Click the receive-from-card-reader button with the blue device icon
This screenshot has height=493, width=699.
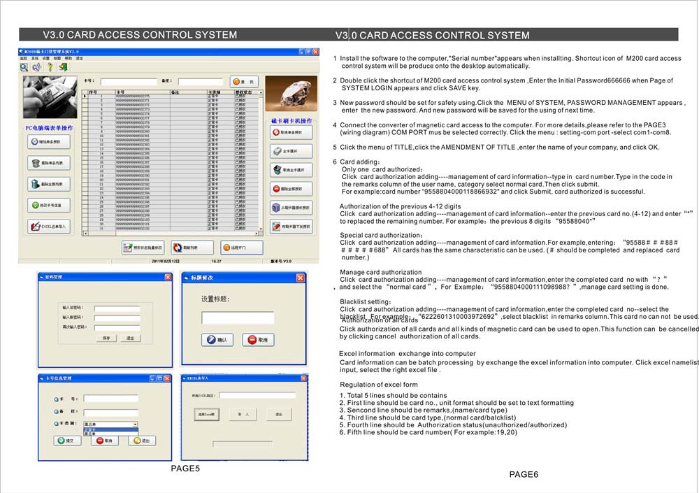point(291,208)
